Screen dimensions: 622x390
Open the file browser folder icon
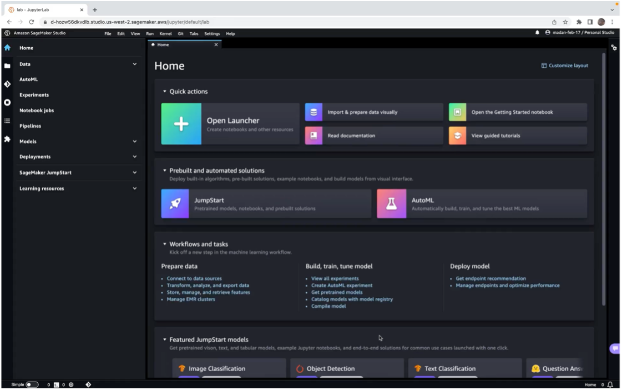click(x=7, y=66)
